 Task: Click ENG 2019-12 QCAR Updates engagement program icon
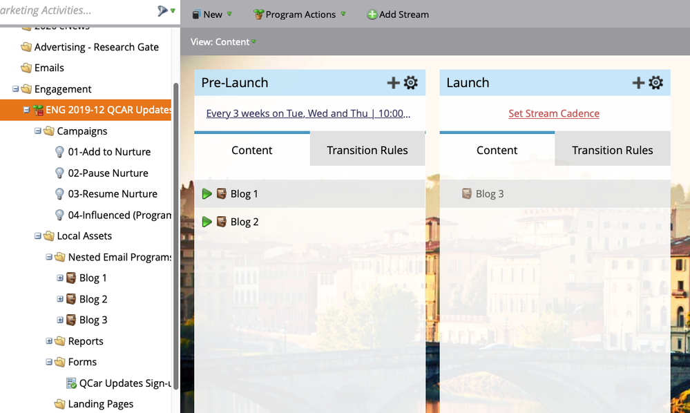point(38,110)
